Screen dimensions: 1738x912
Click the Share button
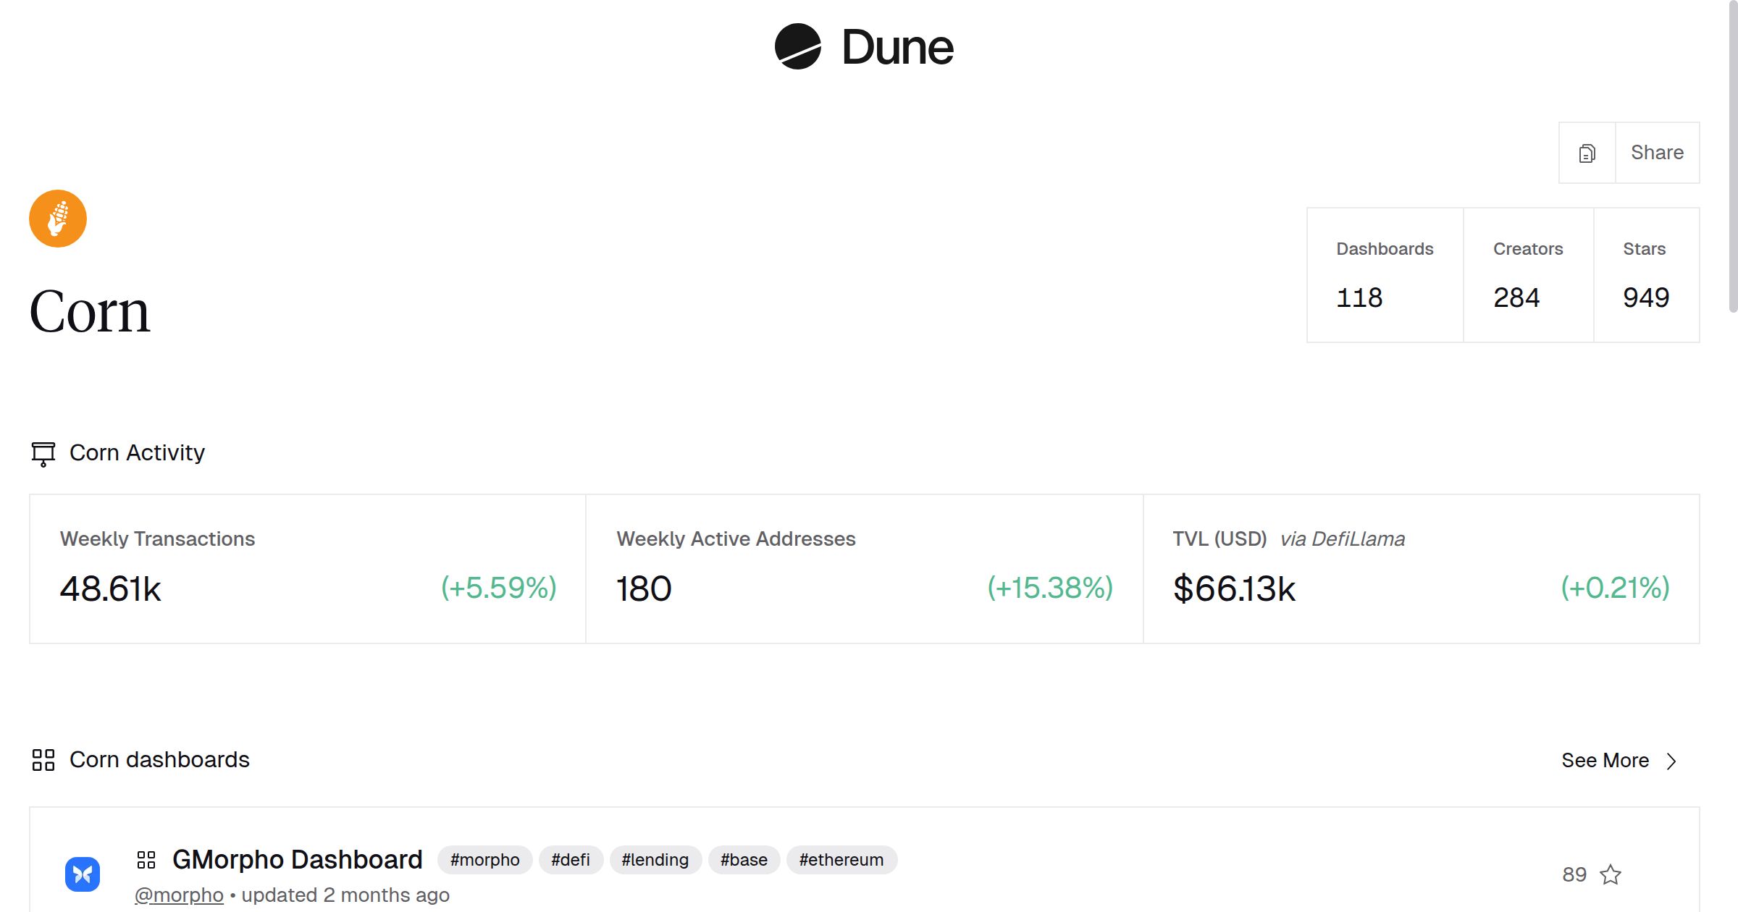coord(1658,153)
